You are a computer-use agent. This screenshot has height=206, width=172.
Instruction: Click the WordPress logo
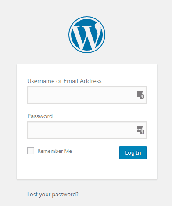[x=87, y=35]
